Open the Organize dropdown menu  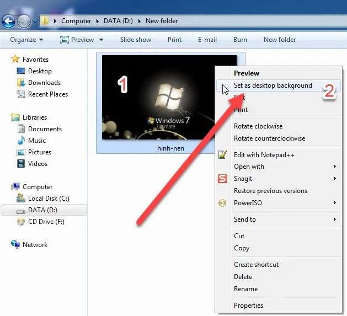click(25, 40)
